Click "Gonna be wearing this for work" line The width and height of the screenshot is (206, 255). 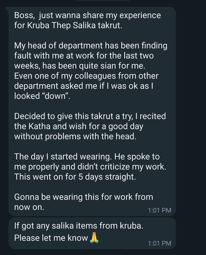pos(83,197)
